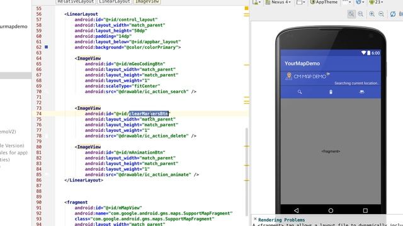Open the API level 23 dropdown
This screenshot has height=226, width=403.
376,2
